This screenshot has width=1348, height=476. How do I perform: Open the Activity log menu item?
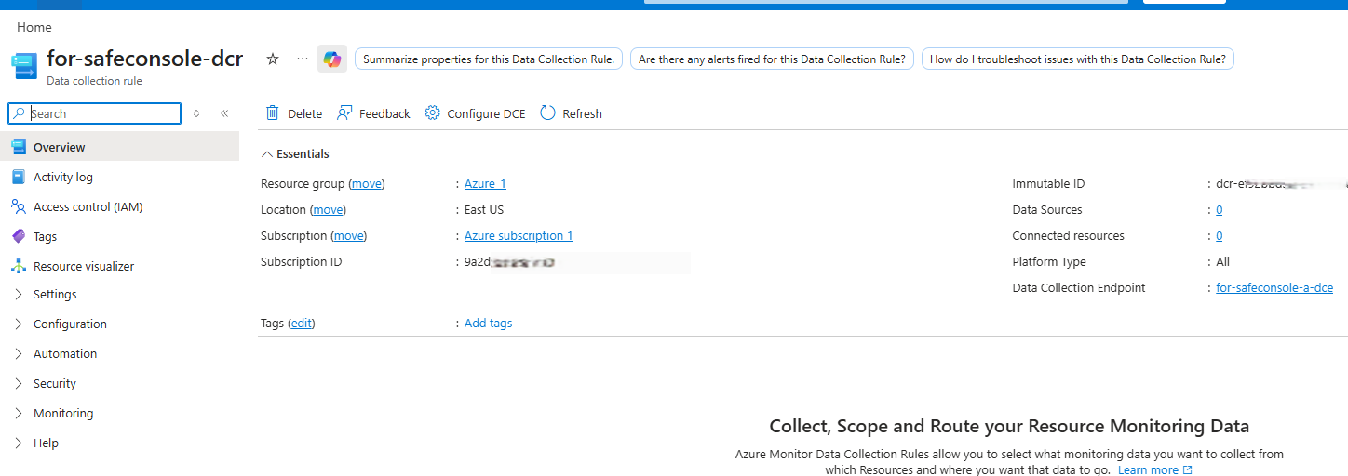pos(63,177)
